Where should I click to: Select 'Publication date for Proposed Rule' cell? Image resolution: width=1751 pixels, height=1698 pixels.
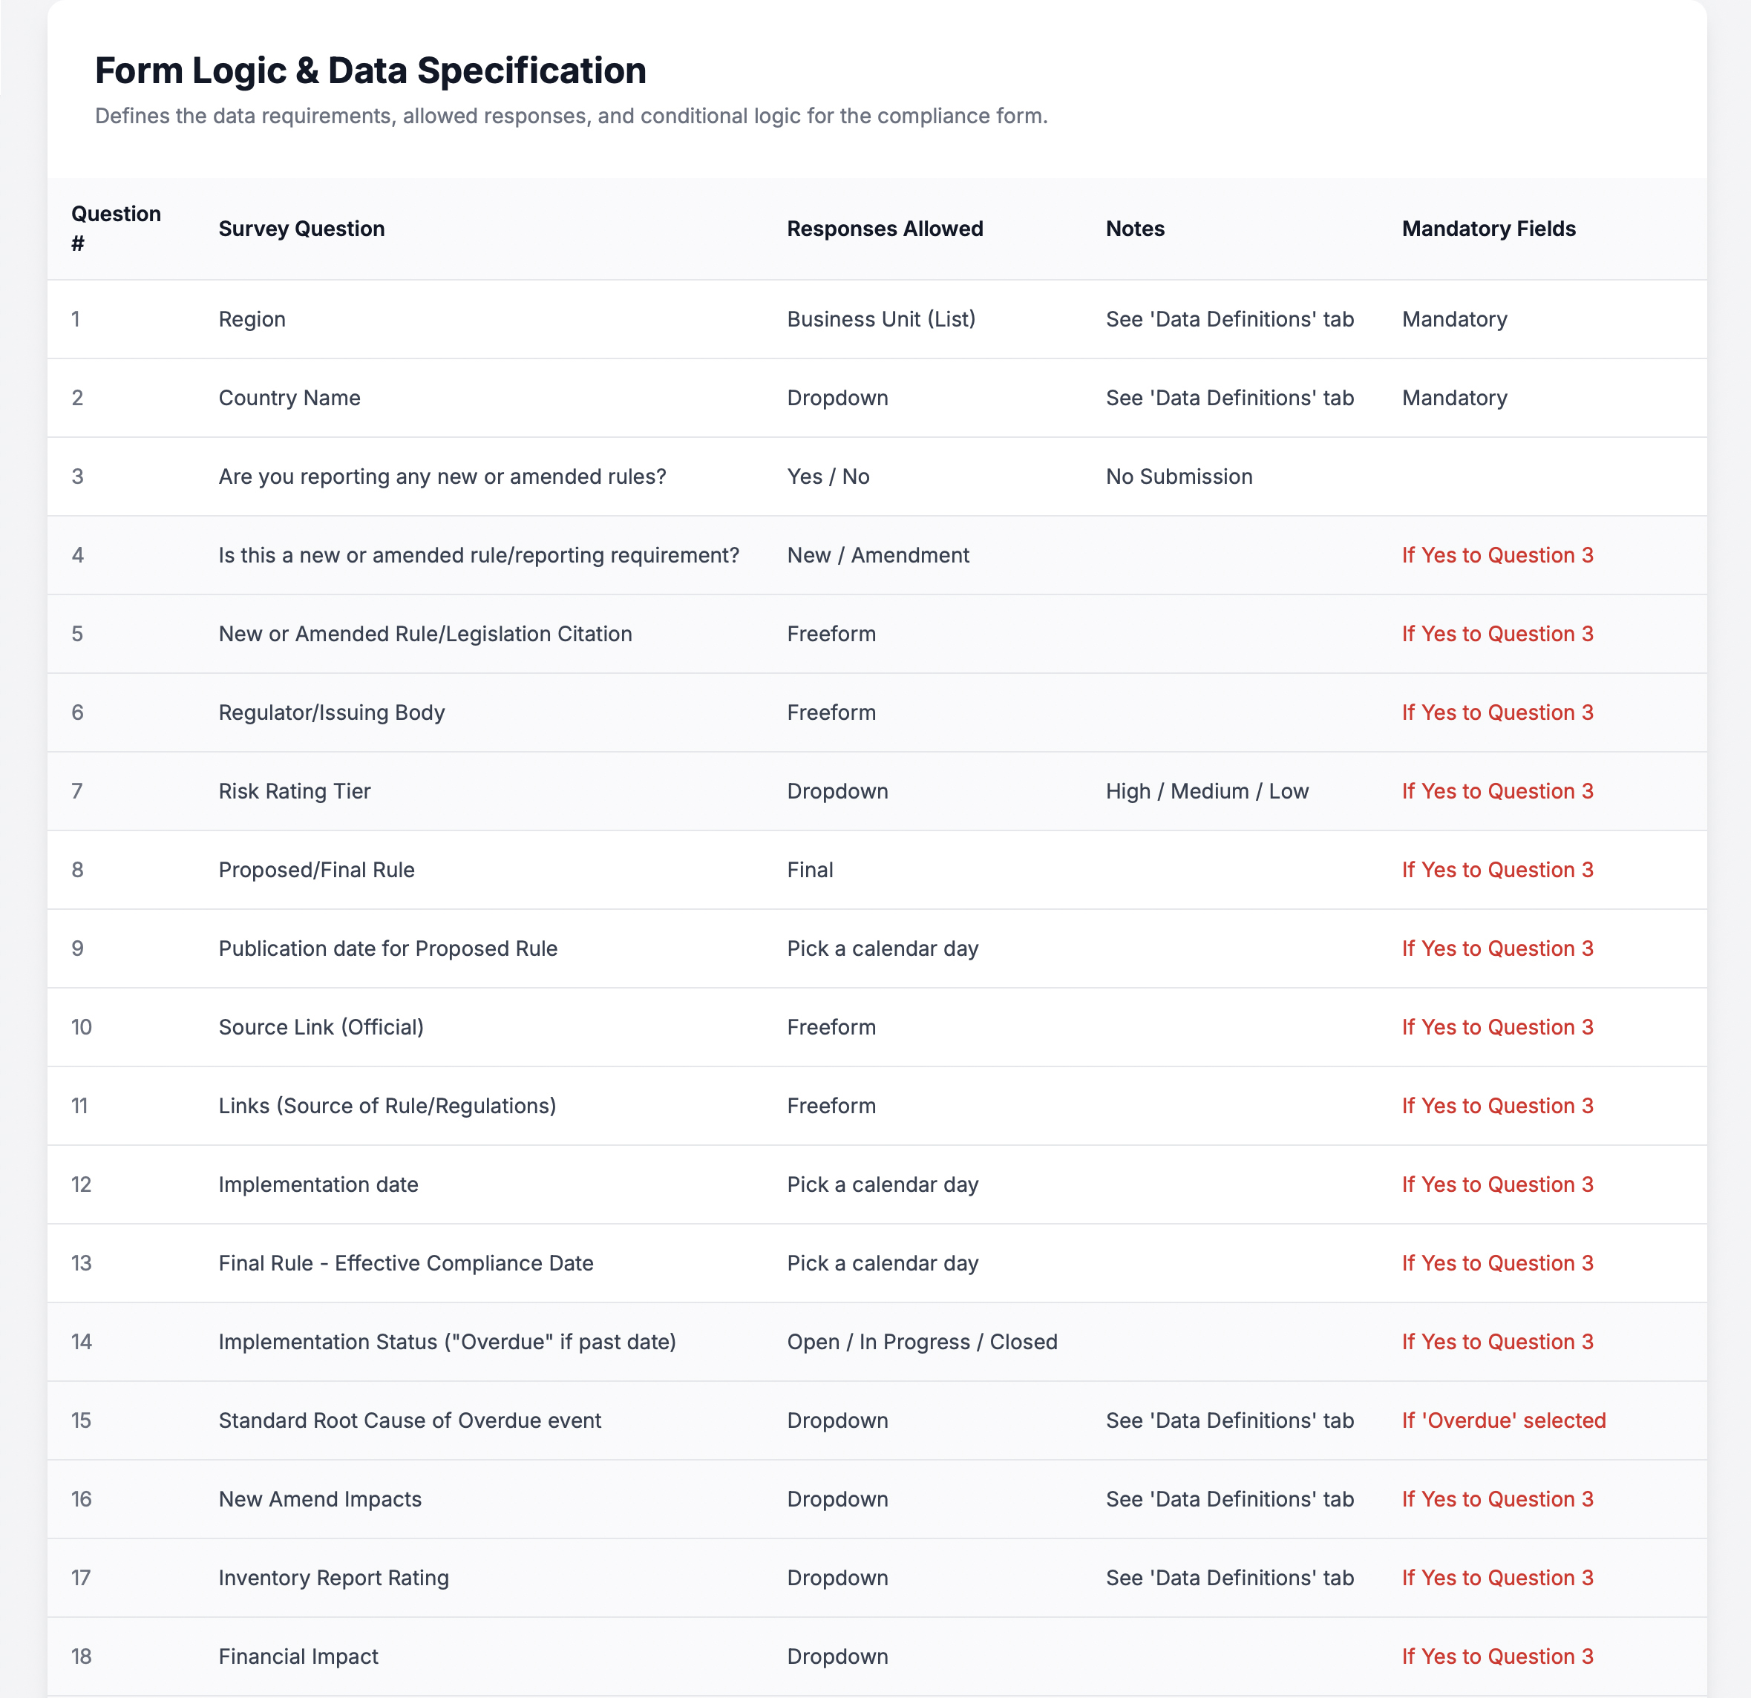387,948
